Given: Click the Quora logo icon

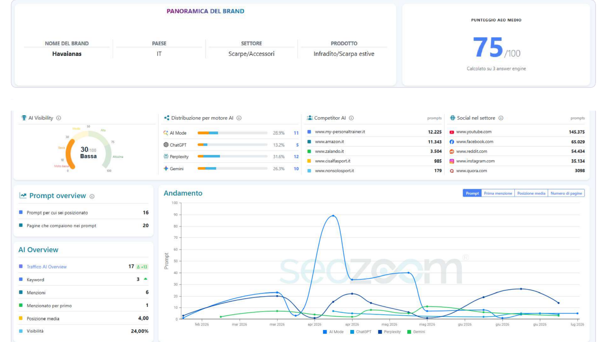Looking at the screenshot, I should [x=452, y=171].
